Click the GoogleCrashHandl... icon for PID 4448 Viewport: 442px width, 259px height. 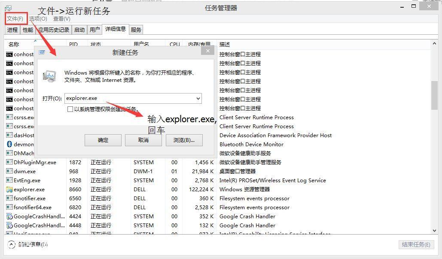pos(9,225)
